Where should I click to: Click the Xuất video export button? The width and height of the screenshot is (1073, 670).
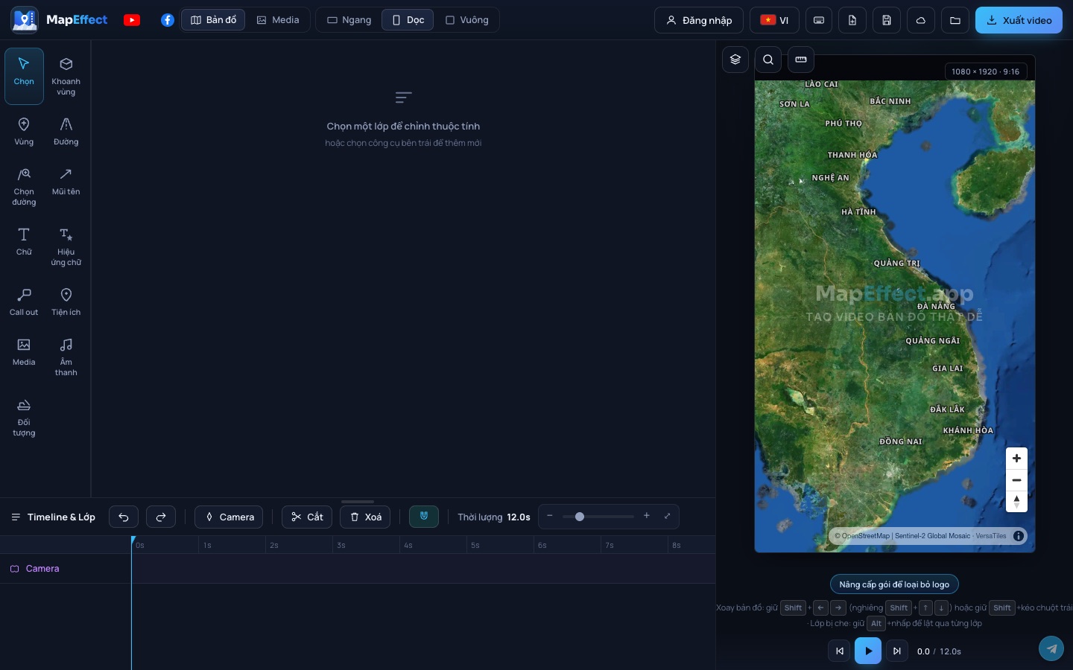1019,20
